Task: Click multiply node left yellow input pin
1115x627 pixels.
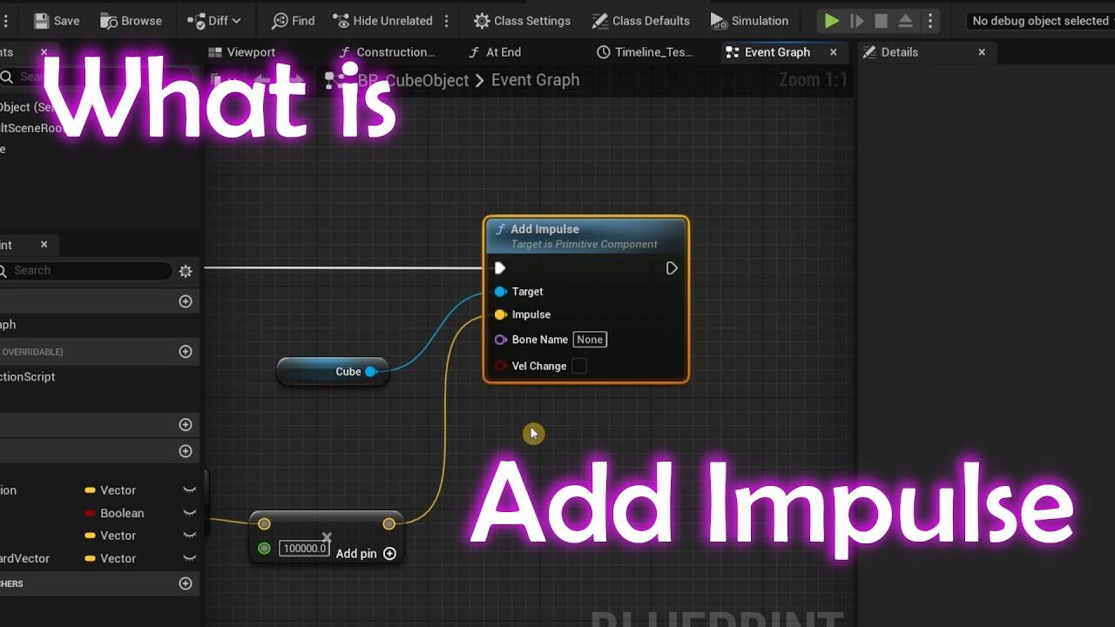Action: [x=264, y=523]
